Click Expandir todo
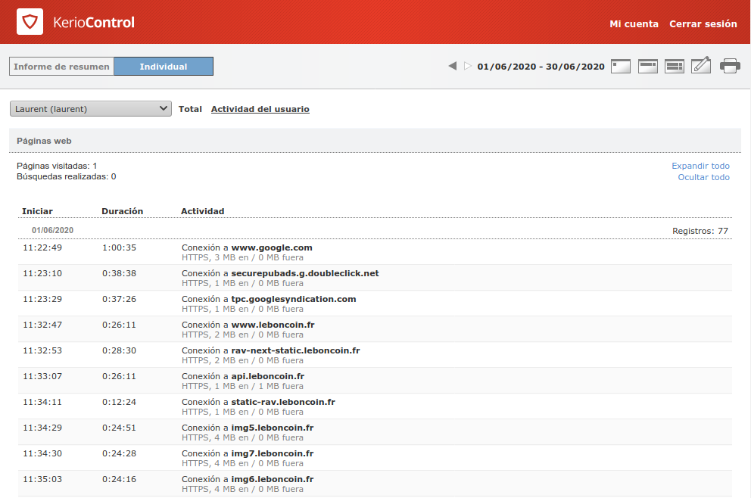 700,166
